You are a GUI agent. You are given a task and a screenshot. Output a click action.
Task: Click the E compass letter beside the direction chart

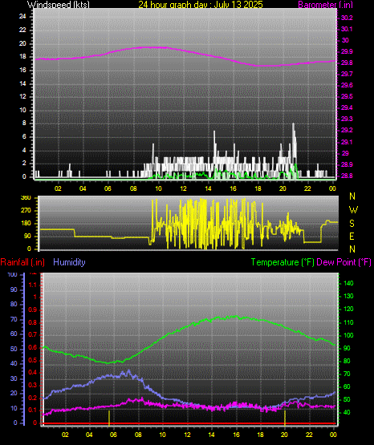(352, 237)
